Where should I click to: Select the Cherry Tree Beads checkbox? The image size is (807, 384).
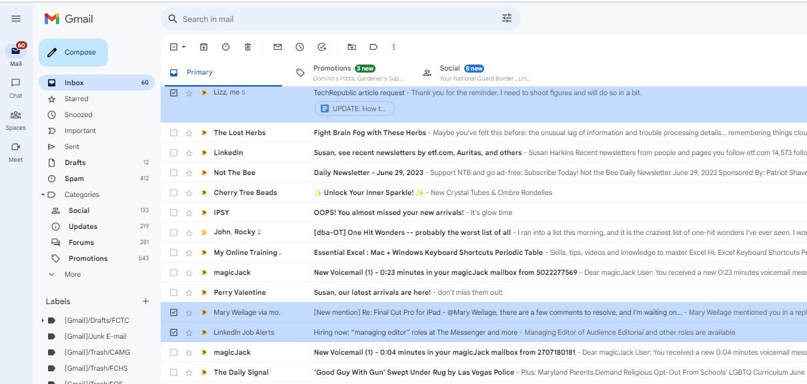tap(173, 192)
